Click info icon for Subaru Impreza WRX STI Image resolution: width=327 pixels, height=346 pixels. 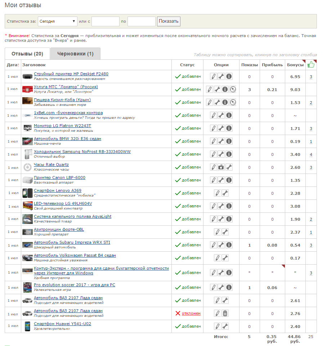click(x=229, y=245)
